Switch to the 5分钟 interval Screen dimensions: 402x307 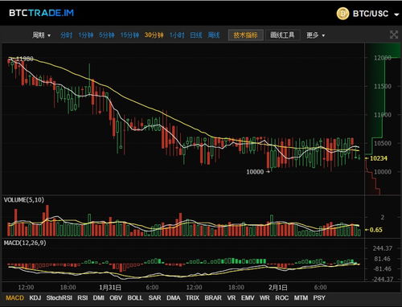point(107,35)
